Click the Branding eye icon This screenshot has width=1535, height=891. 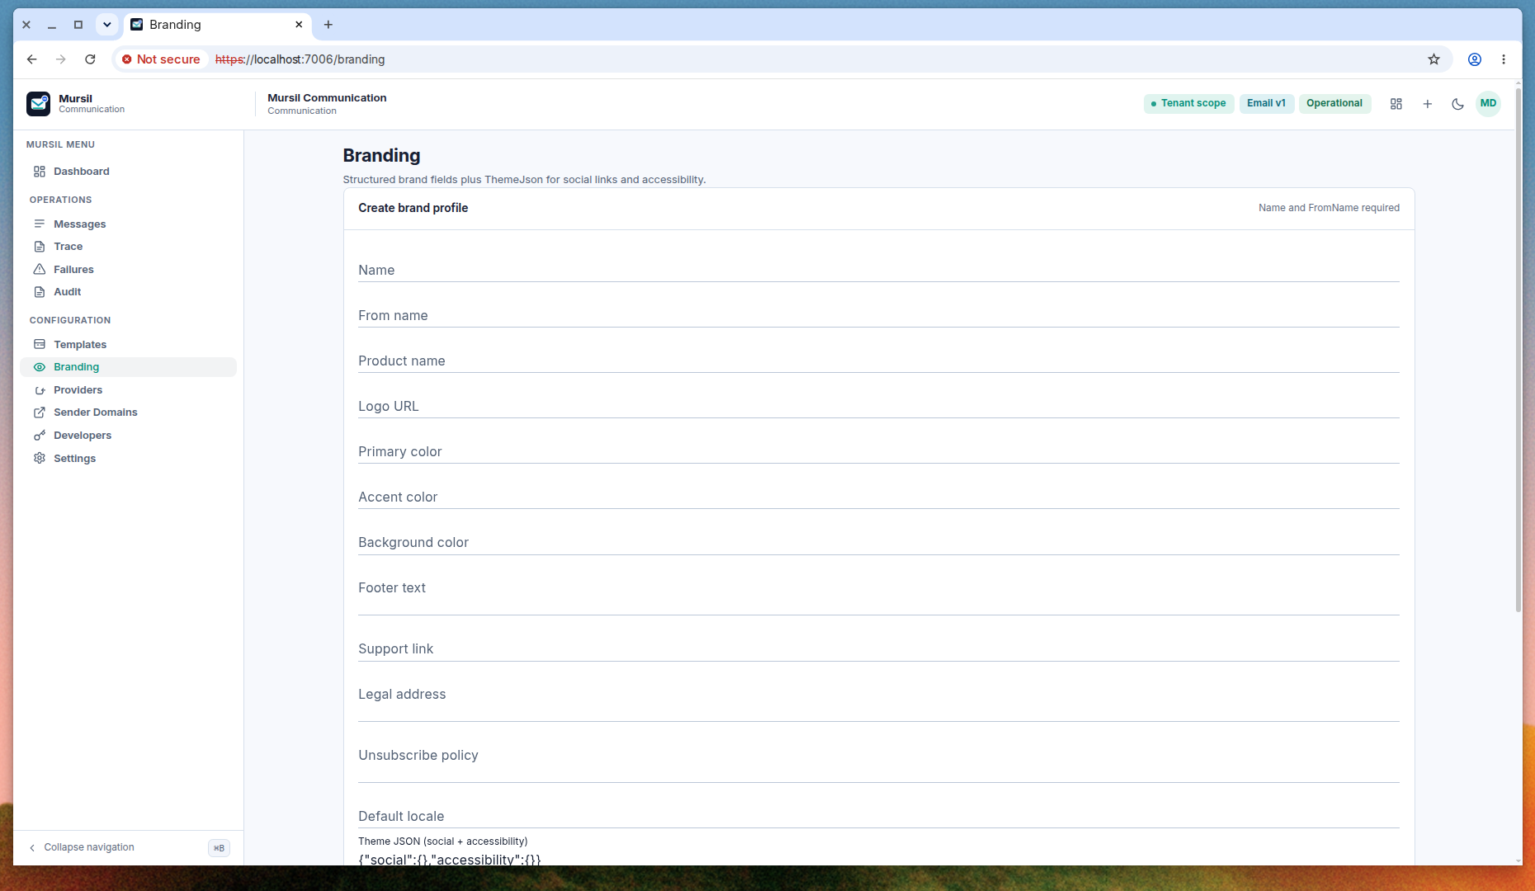pyautogui.click(x=39, y=367)
